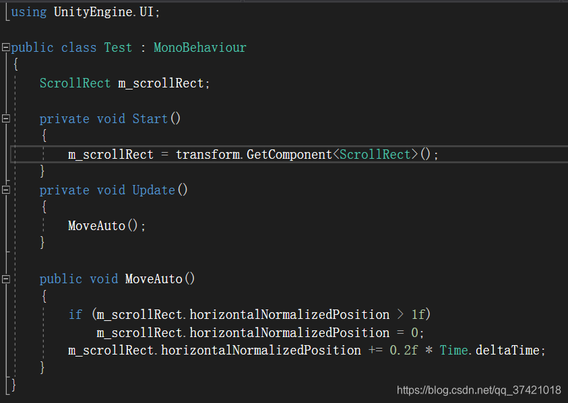Click the class name Test
The height and width of the screenshot is (403, 568).
point(118,47)
